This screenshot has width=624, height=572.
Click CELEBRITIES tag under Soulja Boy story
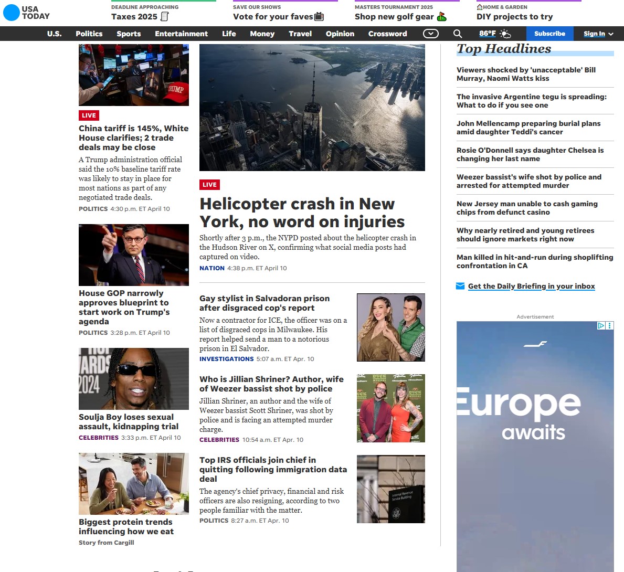99,438
